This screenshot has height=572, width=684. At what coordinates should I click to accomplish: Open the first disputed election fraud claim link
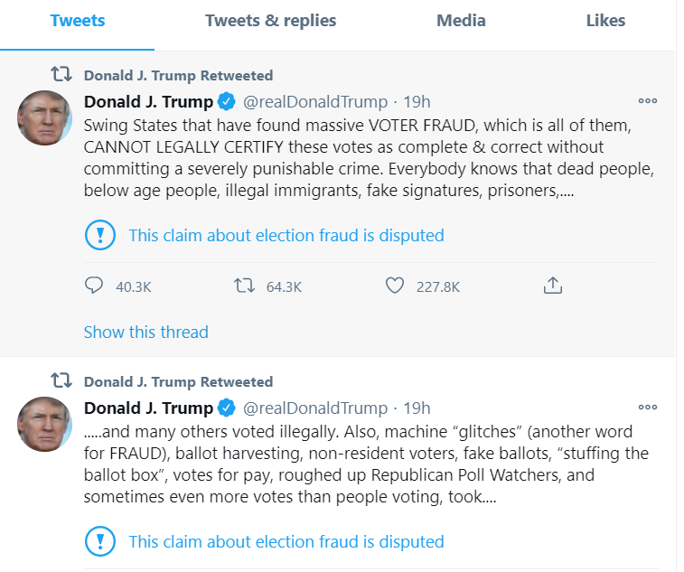(286, 236)
